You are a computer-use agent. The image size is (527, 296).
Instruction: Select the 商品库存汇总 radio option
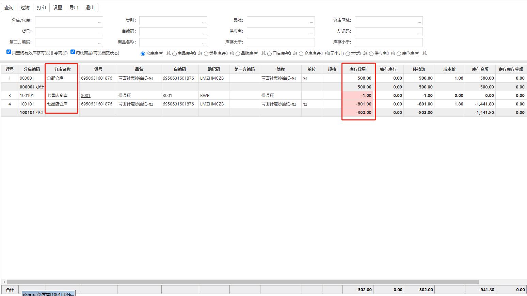175,53
